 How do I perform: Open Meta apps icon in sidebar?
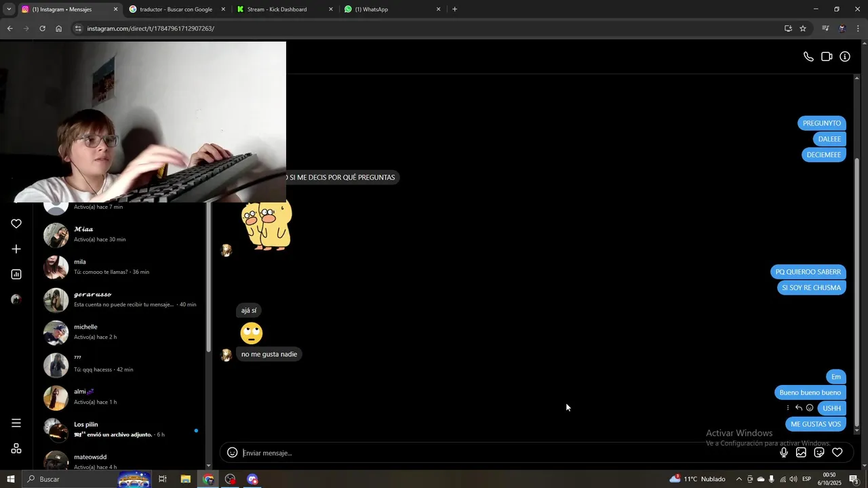pyautogui.click(x=16, y=449)
